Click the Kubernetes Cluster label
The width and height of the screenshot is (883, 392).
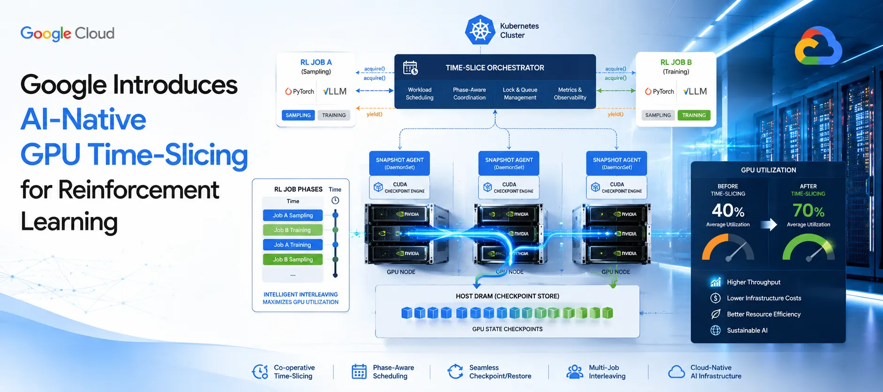519,30
